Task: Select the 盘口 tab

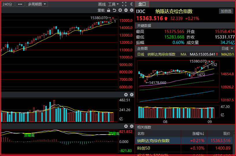Action: [142, 4]
